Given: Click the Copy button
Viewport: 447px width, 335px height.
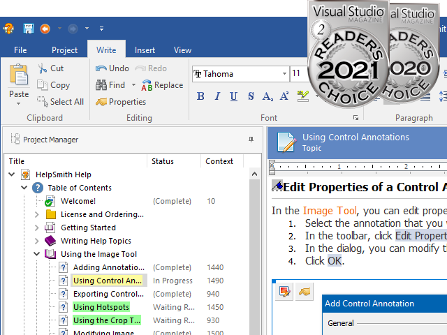Looking at the screenshot, I should [54, 85].
